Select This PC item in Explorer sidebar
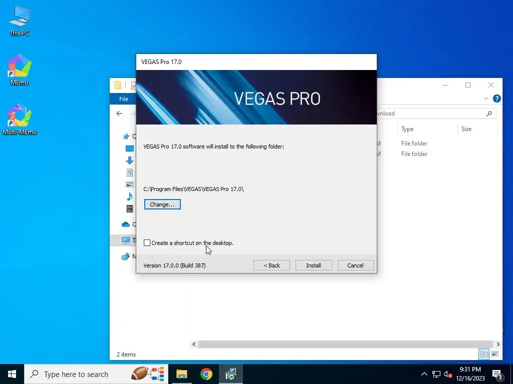 [124, 240]
